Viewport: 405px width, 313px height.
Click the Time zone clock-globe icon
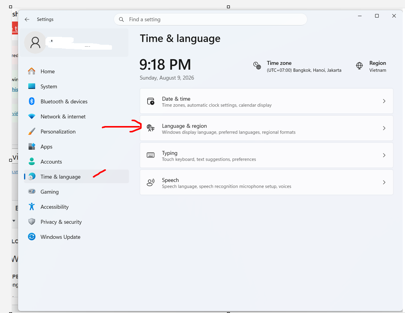[x=257, y=66]
